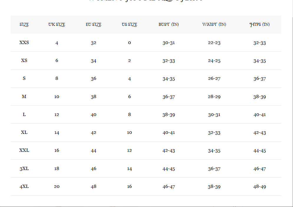Click waist value 28-29 in M row
293x207 pixels.
click(x=214, y=97)
